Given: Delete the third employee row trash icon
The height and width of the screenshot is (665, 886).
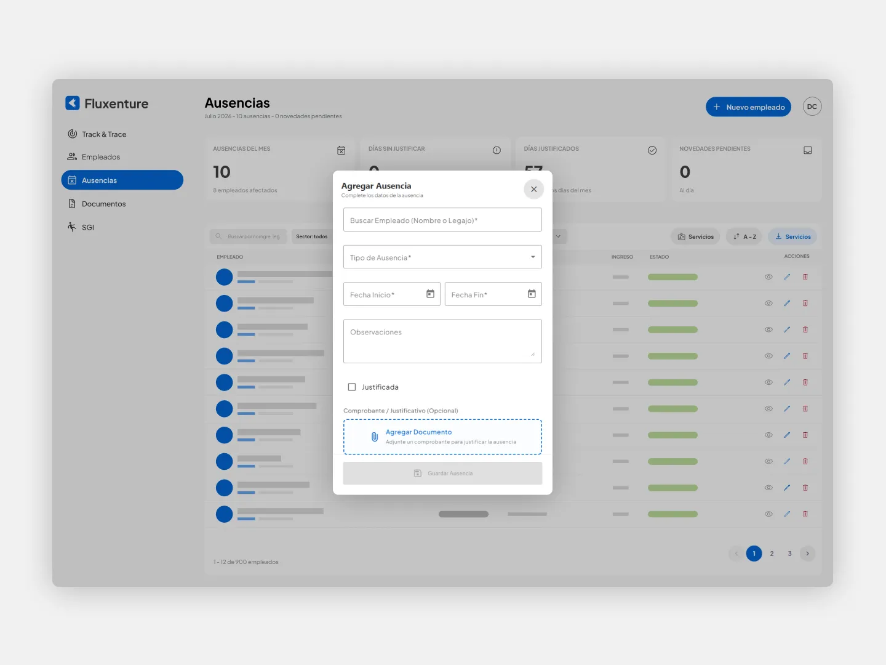Looking at the screenshot, I should 805,329.
